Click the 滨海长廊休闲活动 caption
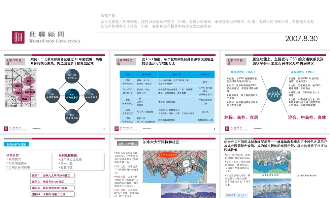The image size is (330, 198). (307, 176)
